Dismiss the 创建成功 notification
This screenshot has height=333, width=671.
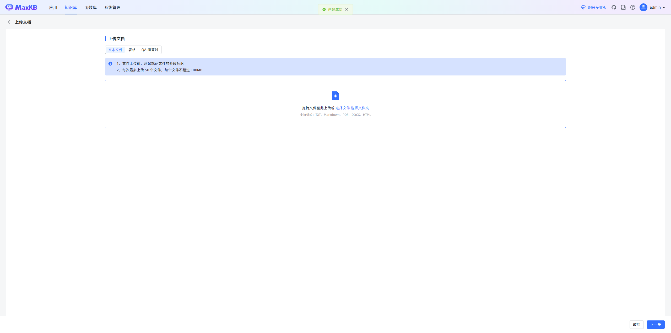tap(347, 9)
